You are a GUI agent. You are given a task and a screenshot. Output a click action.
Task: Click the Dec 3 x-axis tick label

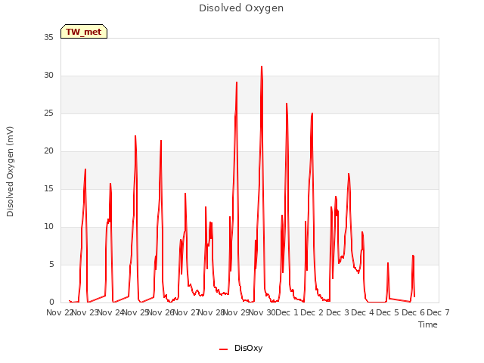pyautogui.click(x=337, y=312)
